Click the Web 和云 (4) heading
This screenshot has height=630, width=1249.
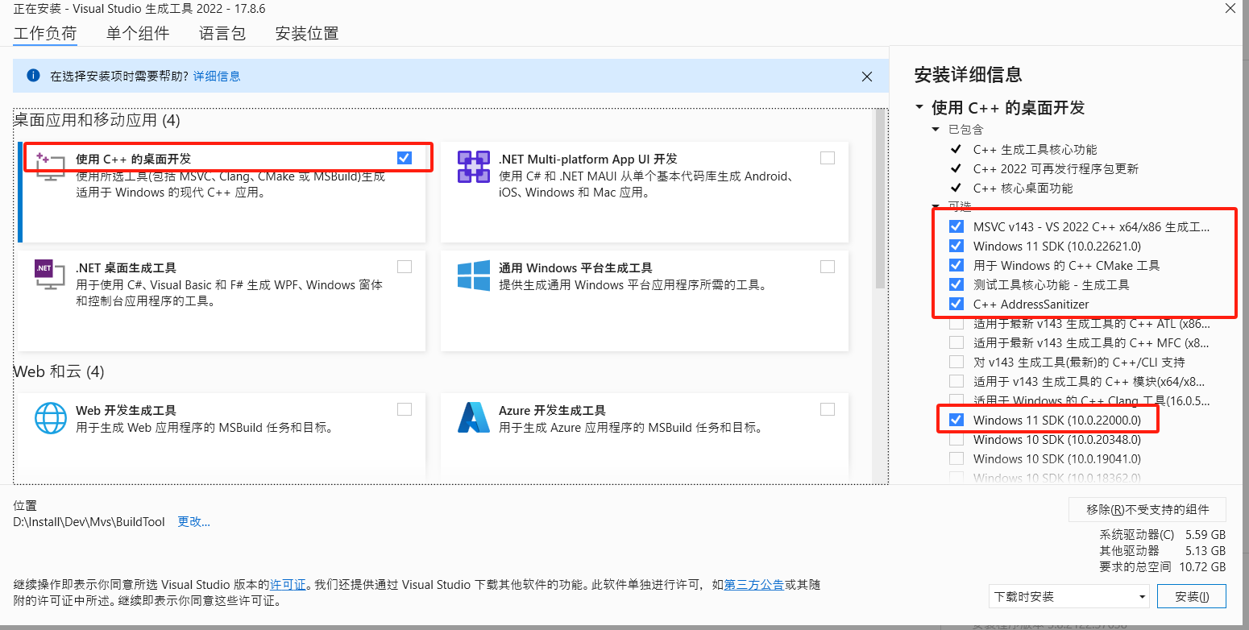pos(59,371)
